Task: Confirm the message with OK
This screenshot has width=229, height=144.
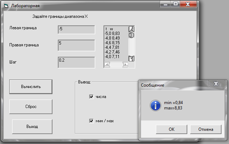Action: (x=172, y=129)
